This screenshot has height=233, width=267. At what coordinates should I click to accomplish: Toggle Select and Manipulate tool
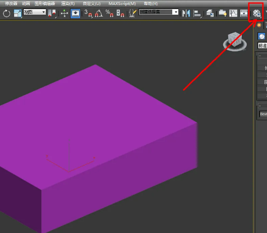(64, 13)
